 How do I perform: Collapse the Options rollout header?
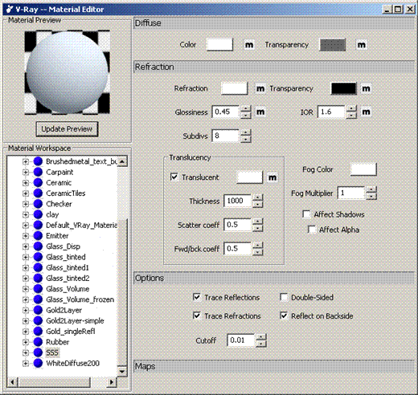tap(274, 278)
